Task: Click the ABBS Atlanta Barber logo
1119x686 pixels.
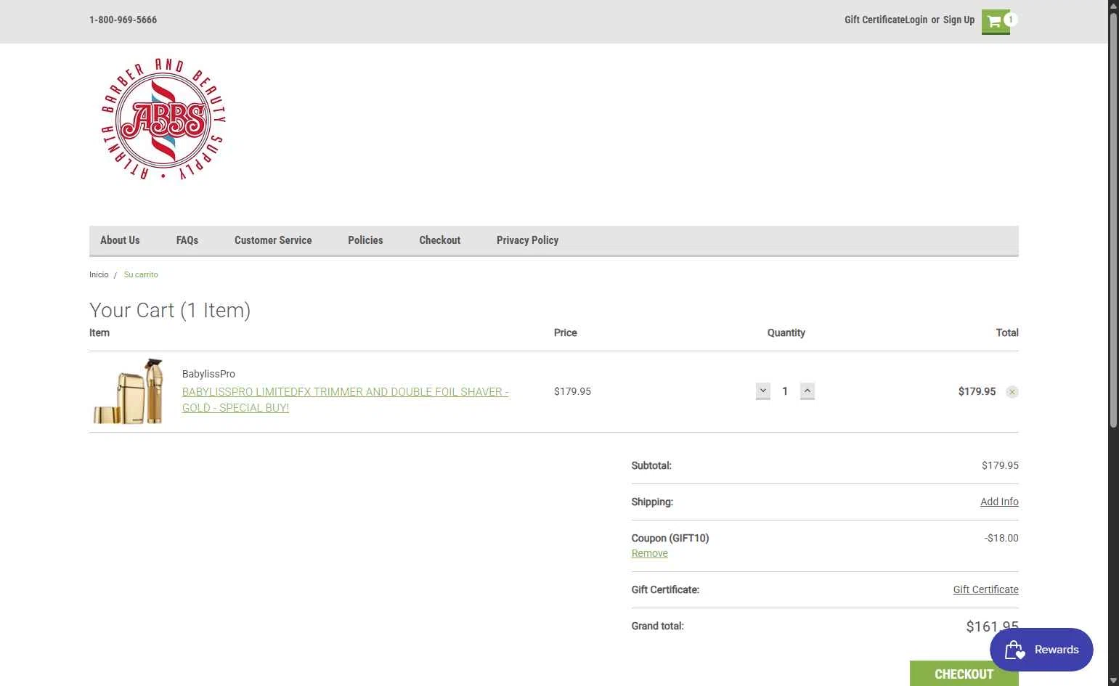Action: tap(163, 119)
